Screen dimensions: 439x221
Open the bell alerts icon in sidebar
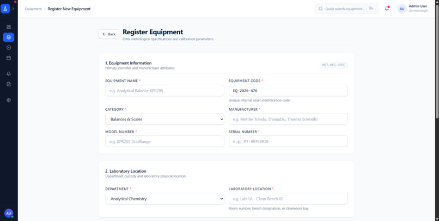point(9,74)
